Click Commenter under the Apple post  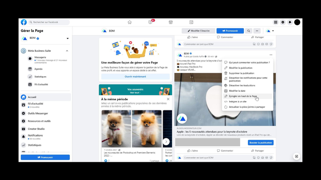pyautogui.click(x=225, y=150)
